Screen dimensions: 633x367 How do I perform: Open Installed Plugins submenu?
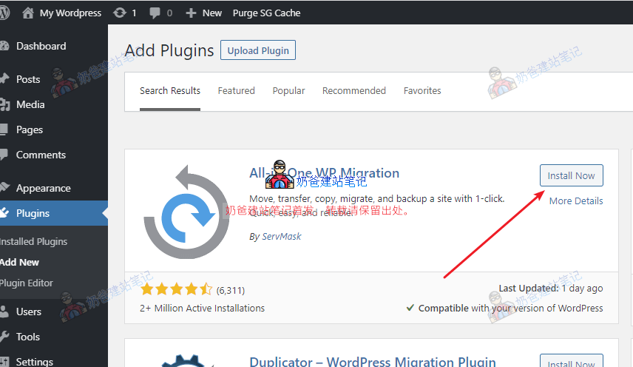[33, 241]
